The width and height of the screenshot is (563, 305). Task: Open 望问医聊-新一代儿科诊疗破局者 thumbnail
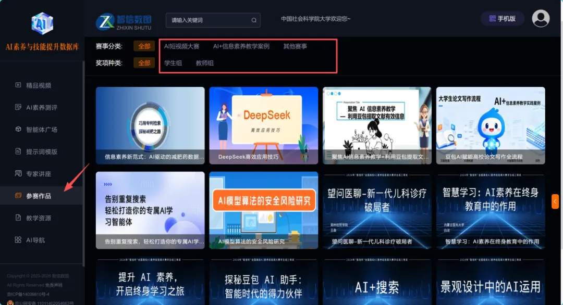coord(377,210)
